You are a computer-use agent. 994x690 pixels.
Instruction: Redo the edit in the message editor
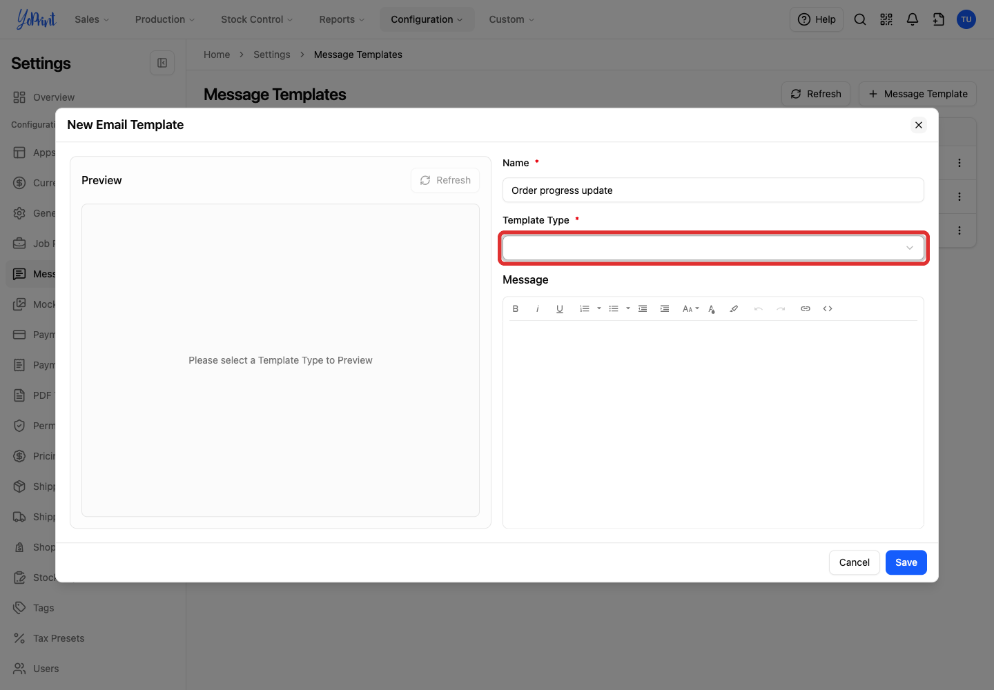click(x=781, y=308)
